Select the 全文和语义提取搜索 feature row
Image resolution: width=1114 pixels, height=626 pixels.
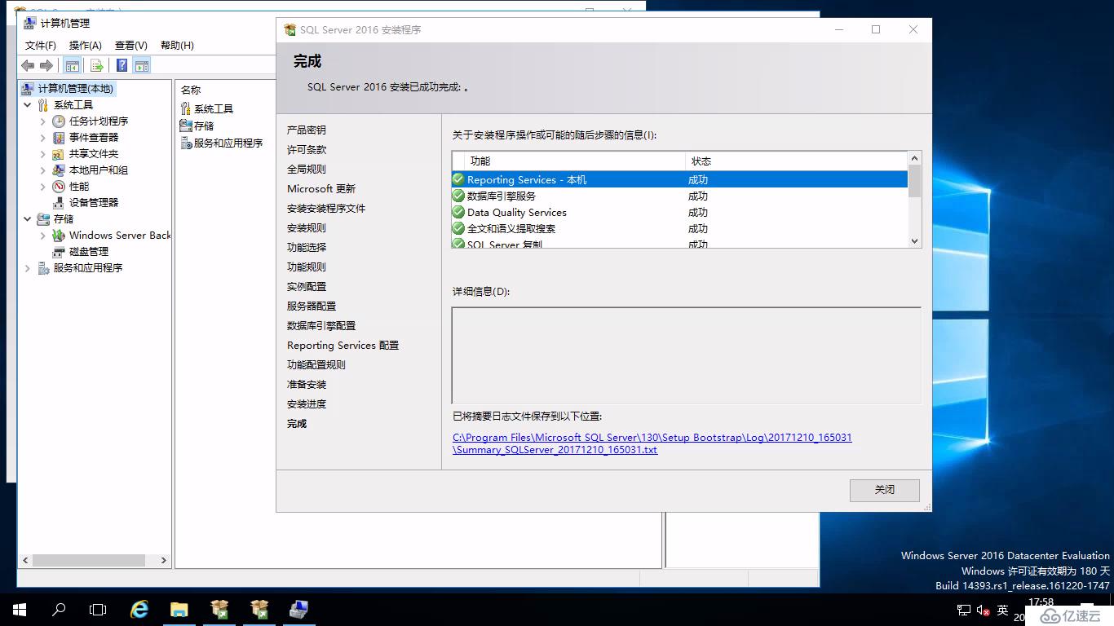[x=679, y=228]
